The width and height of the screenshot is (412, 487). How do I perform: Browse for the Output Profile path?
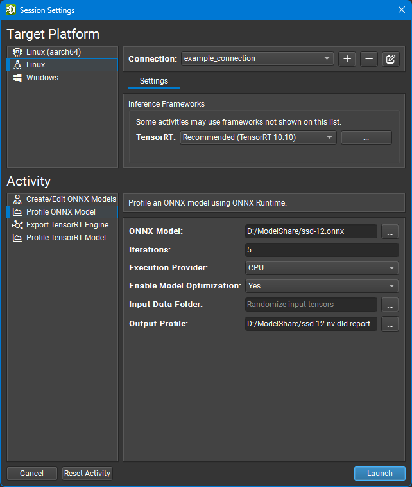[390, 324]
